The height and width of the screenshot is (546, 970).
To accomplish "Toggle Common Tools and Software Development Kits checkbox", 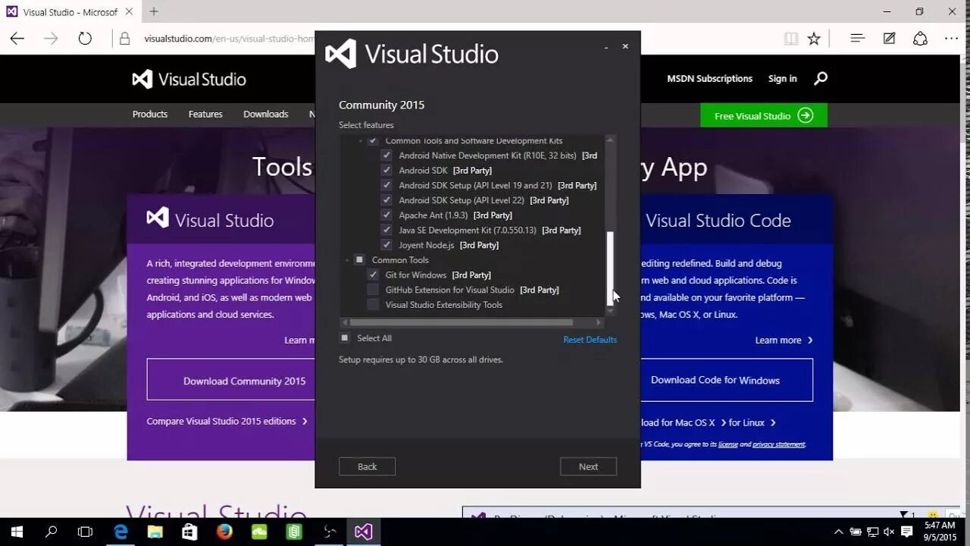I will point(373,141).
